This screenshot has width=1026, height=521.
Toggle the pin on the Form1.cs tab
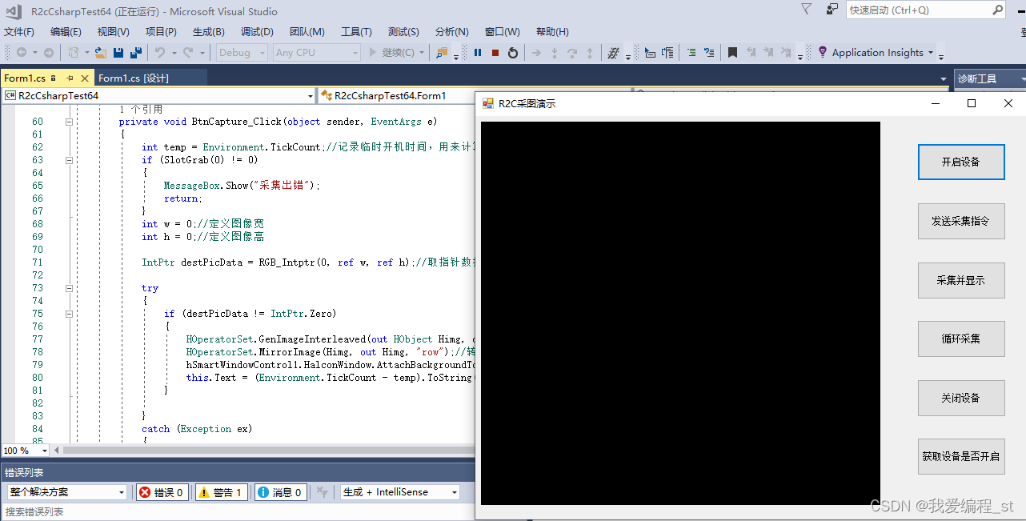point(70,78)
